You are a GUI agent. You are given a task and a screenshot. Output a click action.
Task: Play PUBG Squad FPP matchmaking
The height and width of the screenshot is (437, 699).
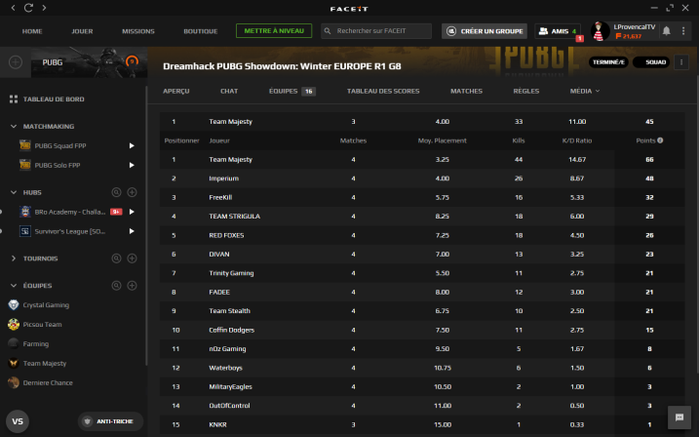point(132,145)
